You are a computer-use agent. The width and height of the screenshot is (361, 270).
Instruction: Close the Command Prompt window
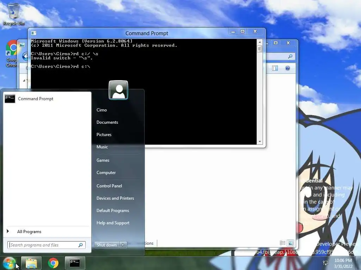[255, 31]
